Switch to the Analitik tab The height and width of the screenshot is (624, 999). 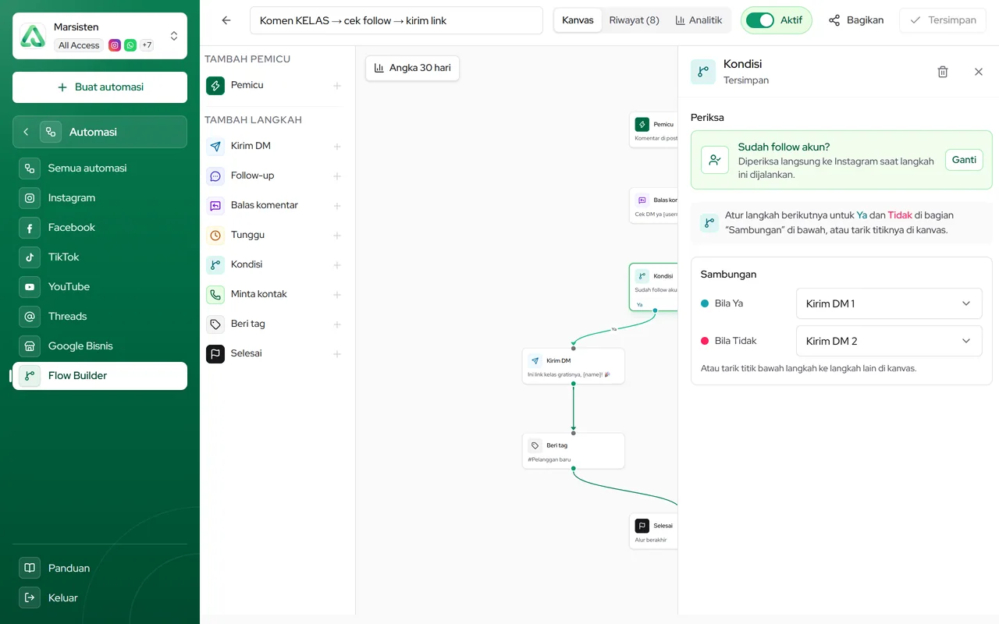[x=699, y=20]
